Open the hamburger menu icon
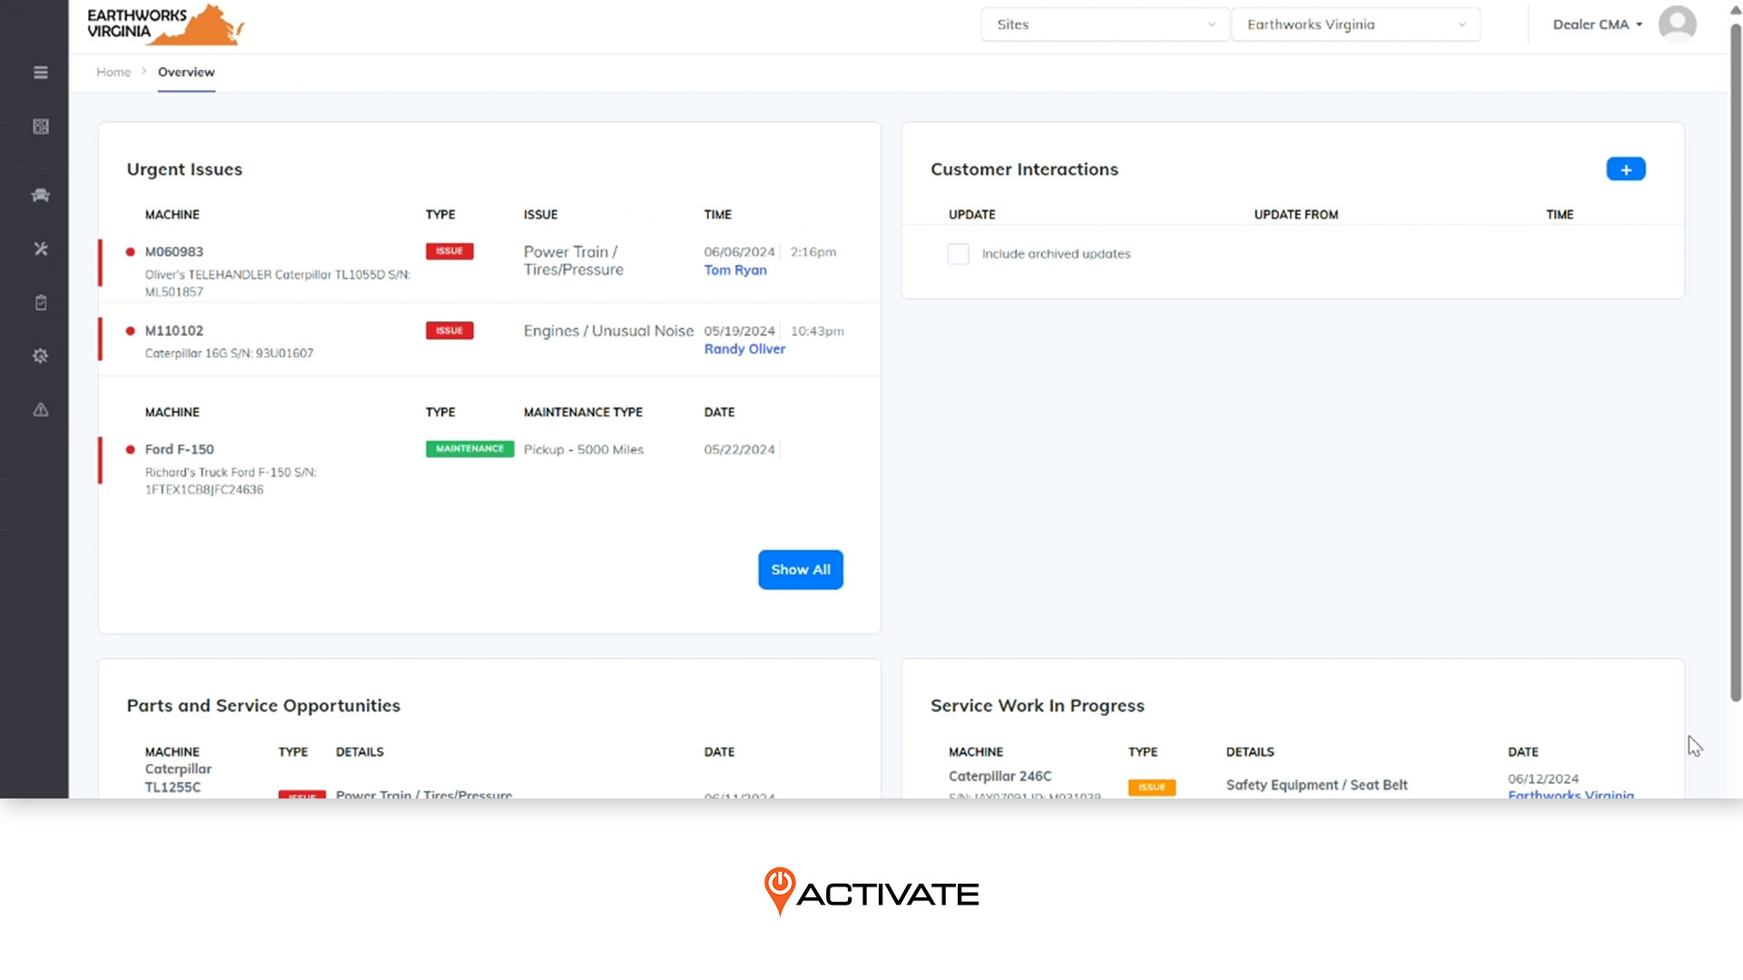 click(x=41, y=73)
